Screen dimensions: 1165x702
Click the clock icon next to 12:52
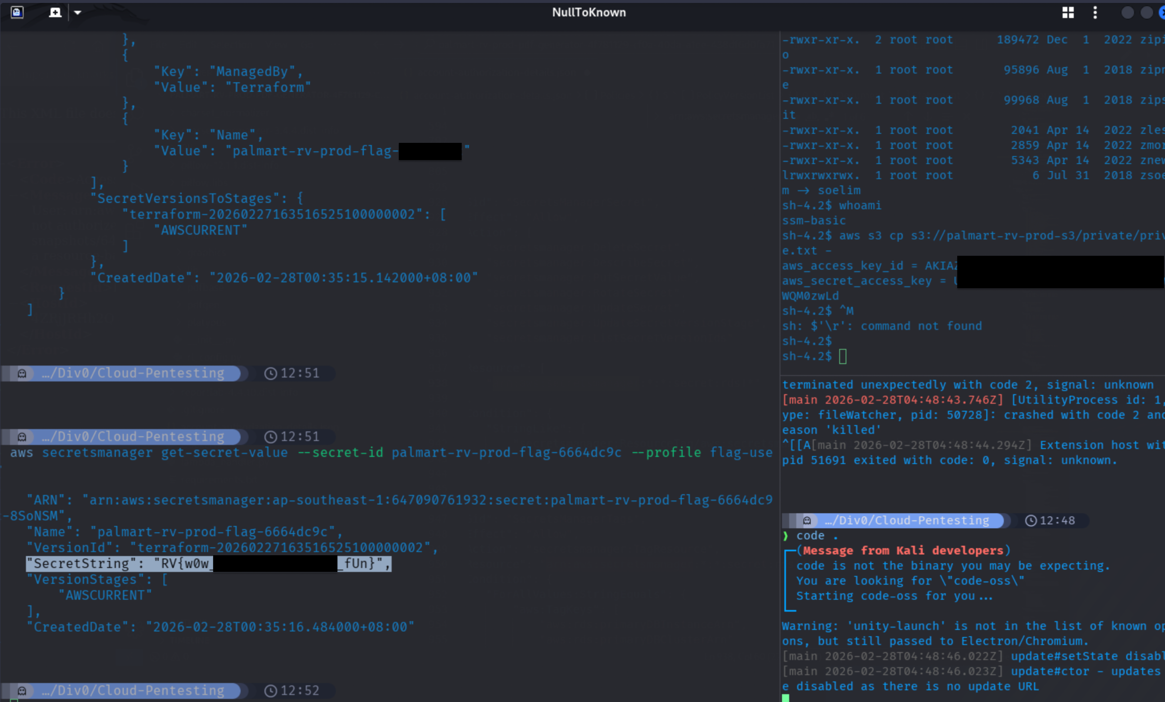(x=270, y=691)
